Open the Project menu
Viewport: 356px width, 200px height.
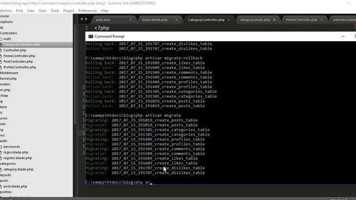pos(68,11)
